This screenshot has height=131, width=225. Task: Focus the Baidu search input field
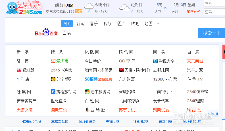coord(130,33)
